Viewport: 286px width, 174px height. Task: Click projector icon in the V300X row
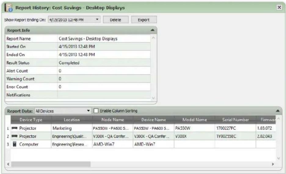point(14,136)
